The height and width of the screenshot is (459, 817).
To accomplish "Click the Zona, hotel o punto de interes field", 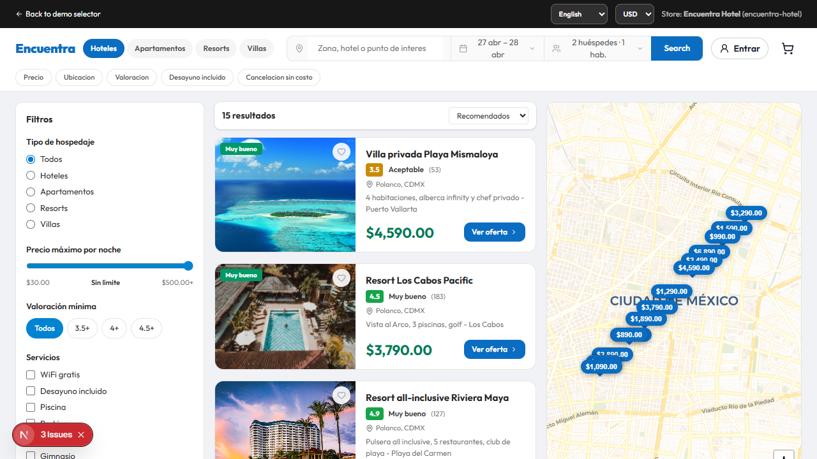I will [x=375, y=48].
